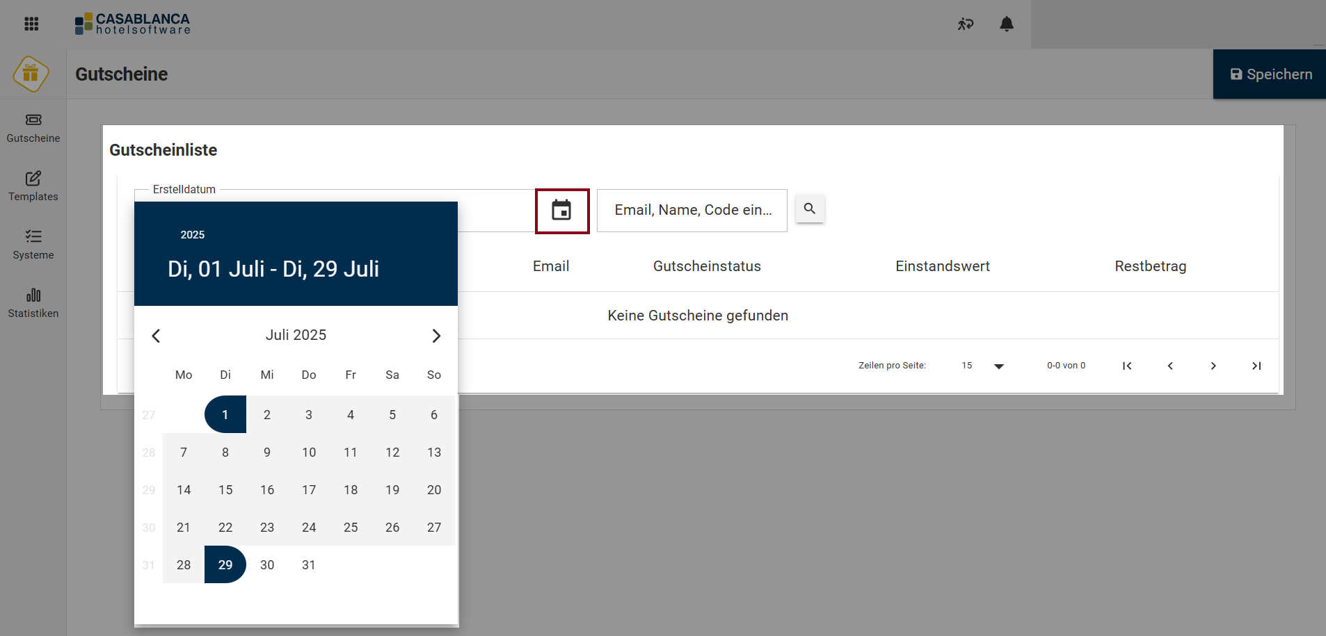Expand rows per page dropdown
The width and height of the screenshot is (1326, 636).
coord(998,366)
